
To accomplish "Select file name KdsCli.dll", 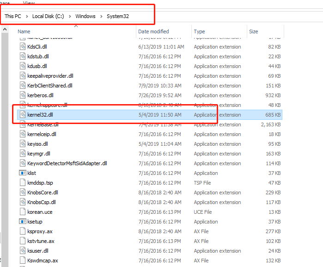I will pos(37,47).
